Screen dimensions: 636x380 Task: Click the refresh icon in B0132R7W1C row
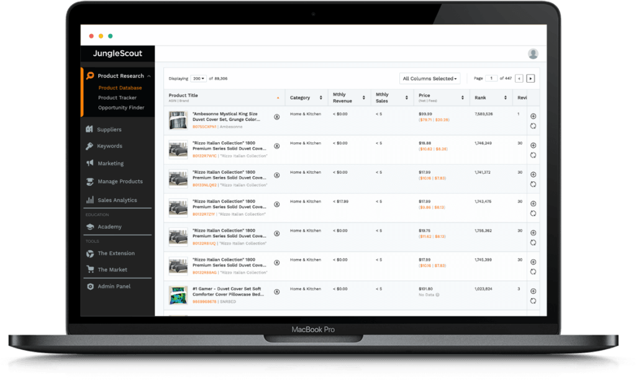click(533, 155)
